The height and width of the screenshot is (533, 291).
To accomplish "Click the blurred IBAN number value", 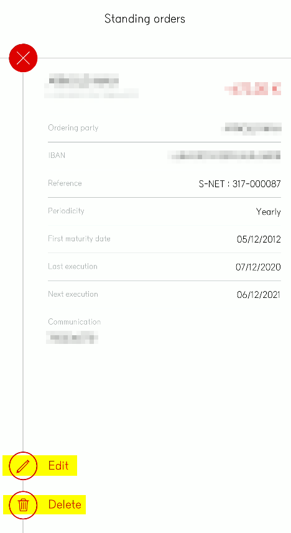I will click(224, 156).
